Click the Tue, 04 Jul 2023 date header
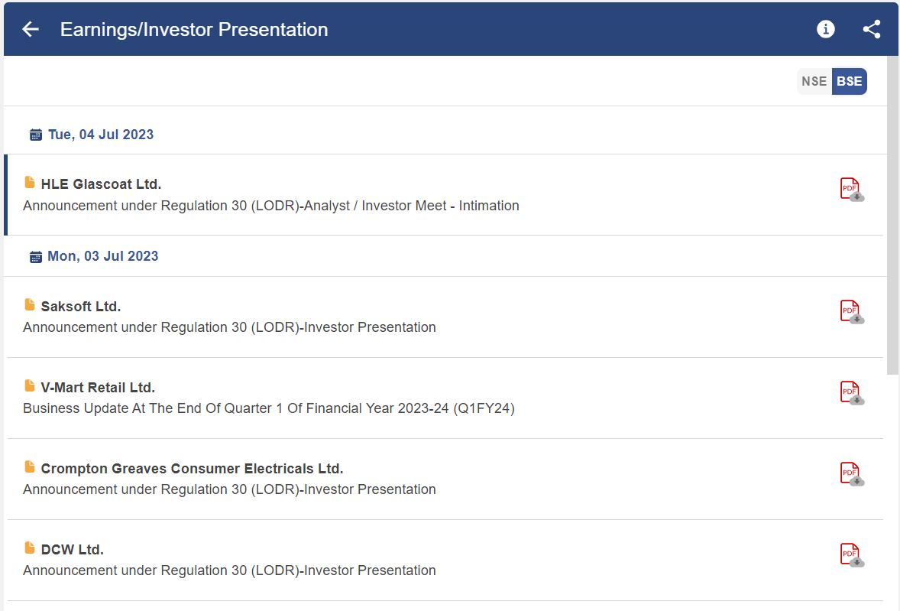 tap(100, 135)
